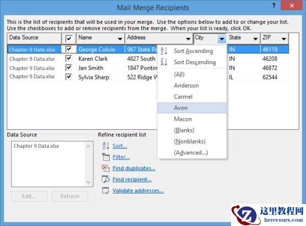Click the 1847 Pontin address cell
The width and height of the screenshot is (306, 226).
(142, 68)
